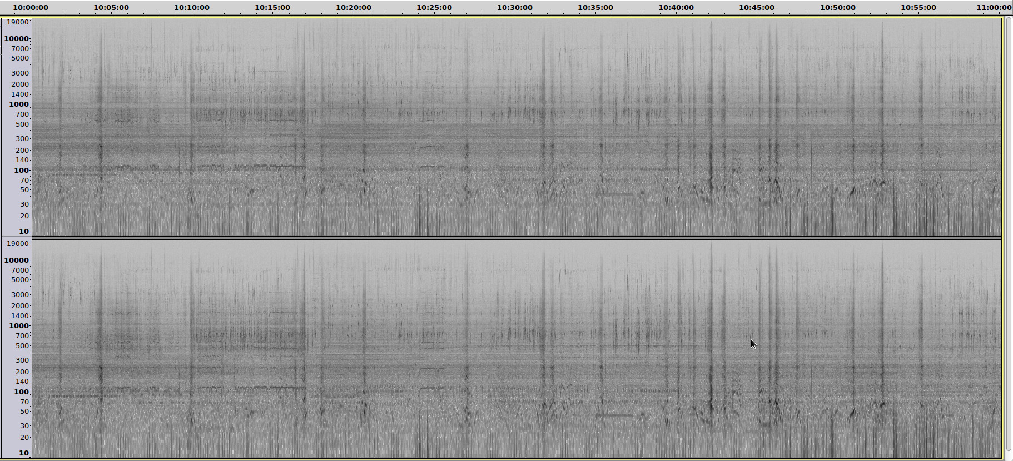Select the 10:20:00 timeline position
1013x461 pixels.
click(354, 8)
